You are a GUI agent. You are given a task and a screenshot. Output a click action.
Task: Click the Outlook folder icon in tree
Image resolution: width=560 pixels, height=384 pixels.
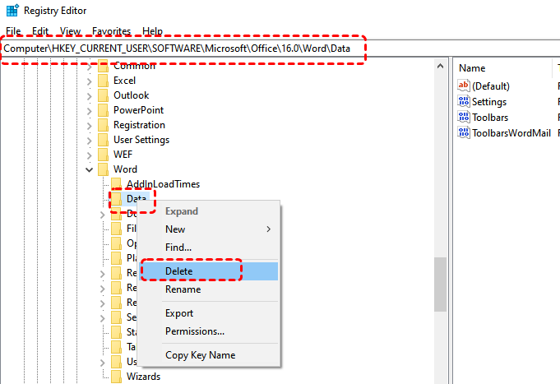tap(103, 95)
